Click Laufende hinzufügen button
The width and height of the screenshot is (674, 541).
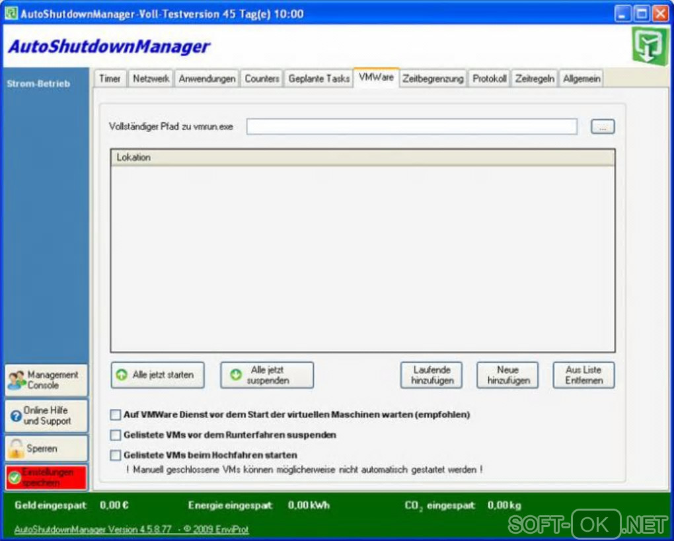(431, 375)
